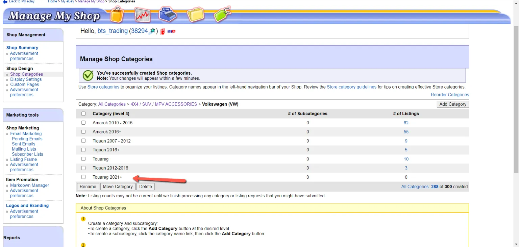Go to Home in top breadcrumb
The width and height of the screenshot is (519, 247).
(52, 2)
